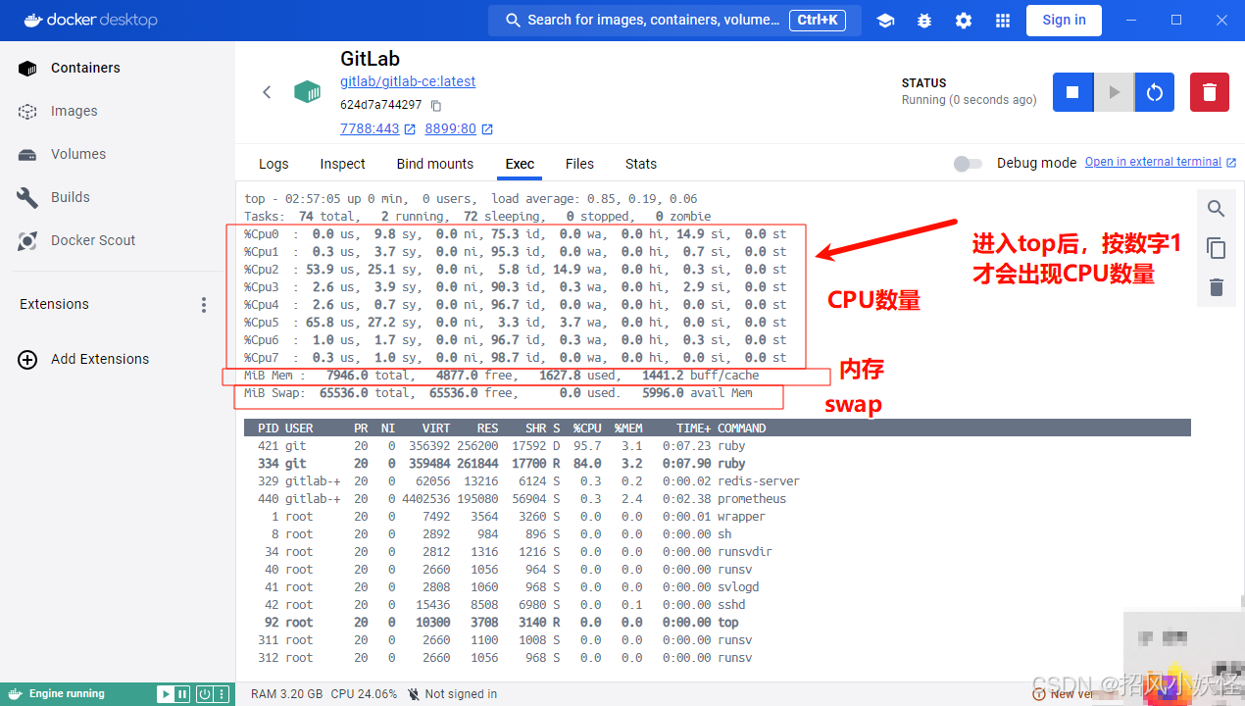
Task: Select the Exec tab
Action: click(520, 164)
